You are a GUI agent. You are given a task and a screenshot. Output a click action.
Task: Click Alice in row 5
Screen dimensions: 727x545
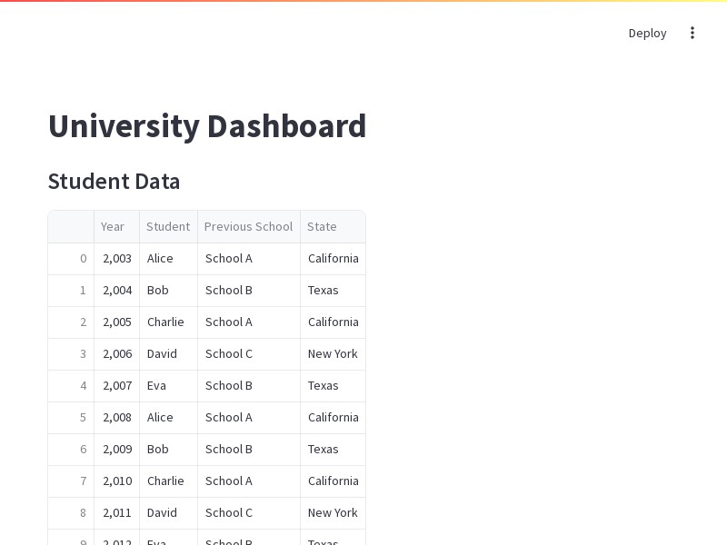click(169, 418)
